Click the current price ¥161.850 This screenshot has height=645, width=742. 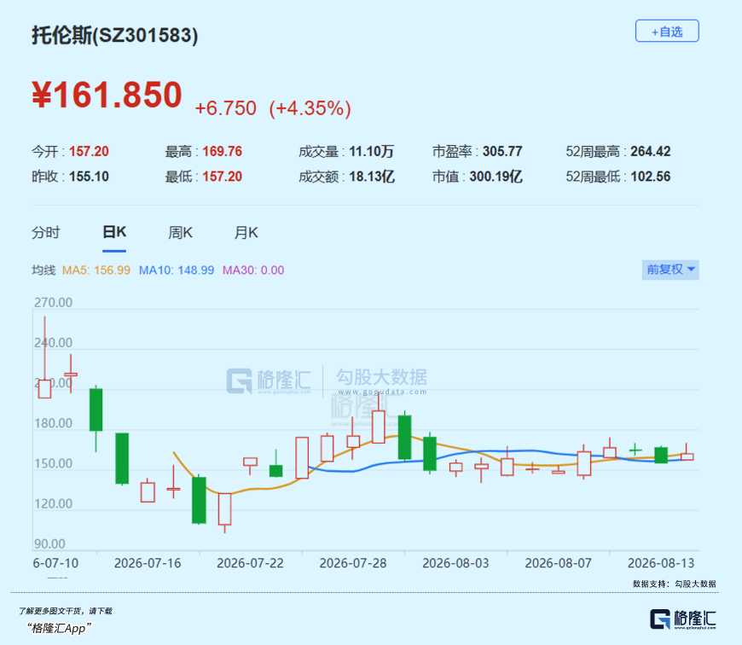tap(107, 95)
